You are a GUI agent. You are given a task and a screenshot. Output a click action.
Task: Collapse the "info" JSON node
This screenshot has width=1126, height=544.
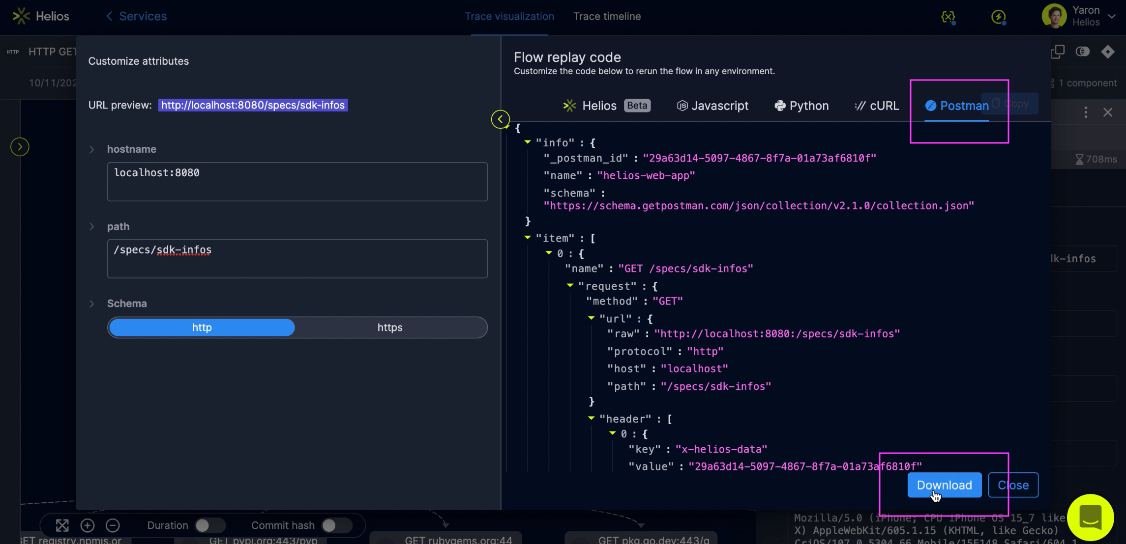[528, 142]
